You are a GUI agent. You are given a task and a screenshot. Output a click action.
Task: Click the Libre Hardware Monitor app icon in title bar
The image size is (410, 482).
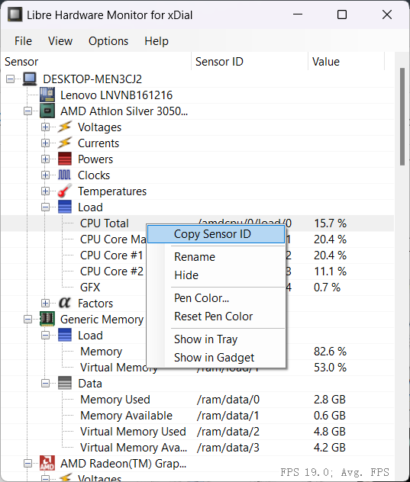pos(15,14)
